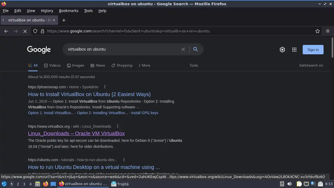
Task: Open removable media tray icon
Action: 282,184
